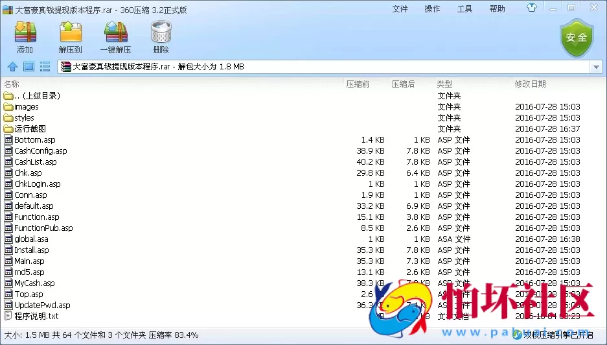The width and height of the screenshot is (607, 345).
Task: Click the status bar size summary text
Action: coord(102,335)
